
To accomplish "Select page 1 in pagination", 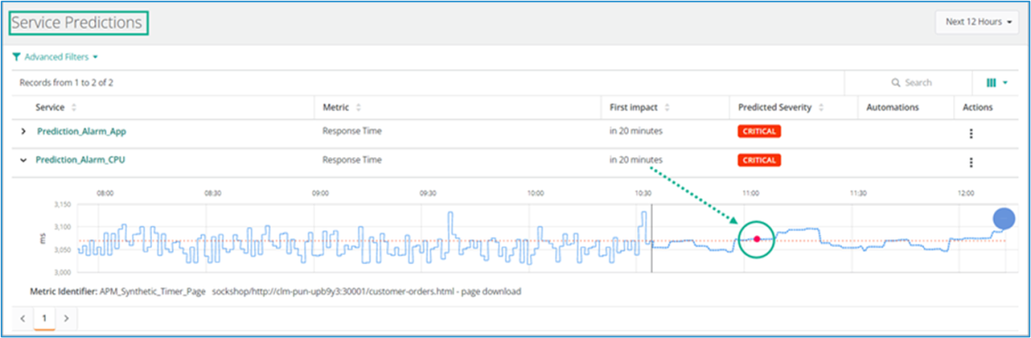I will (x=44, y=318).
